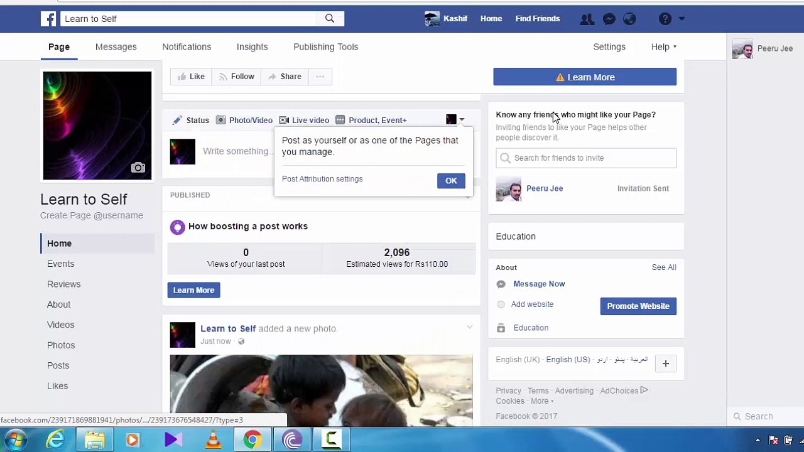Click the search magnifier button
The image size is (804, 452).
[x=330, y=19]
